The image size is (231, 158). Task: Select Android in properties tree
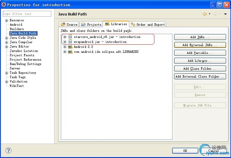16,25
